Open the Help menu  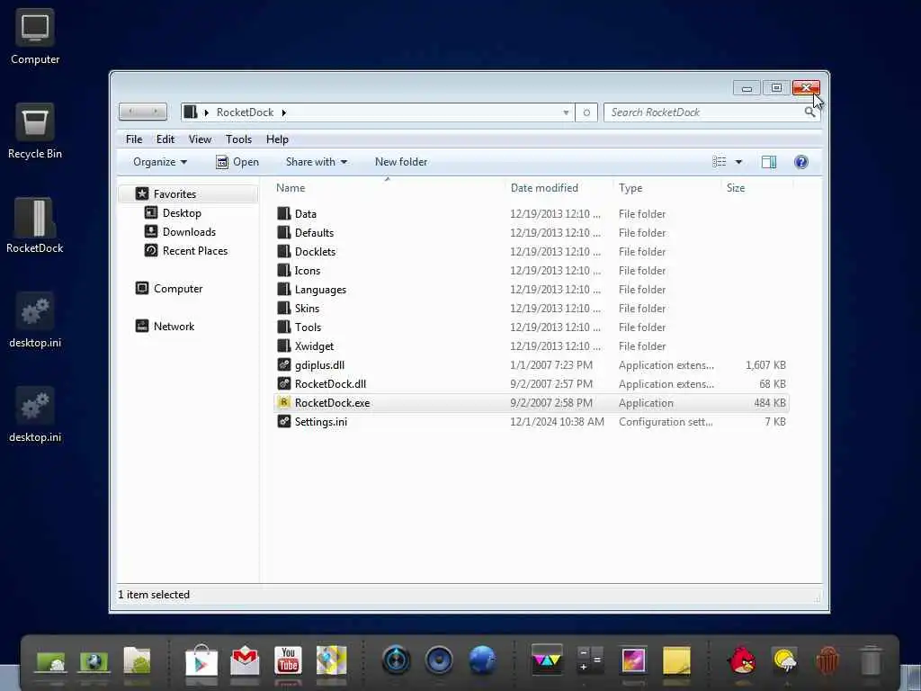[277, 139]
